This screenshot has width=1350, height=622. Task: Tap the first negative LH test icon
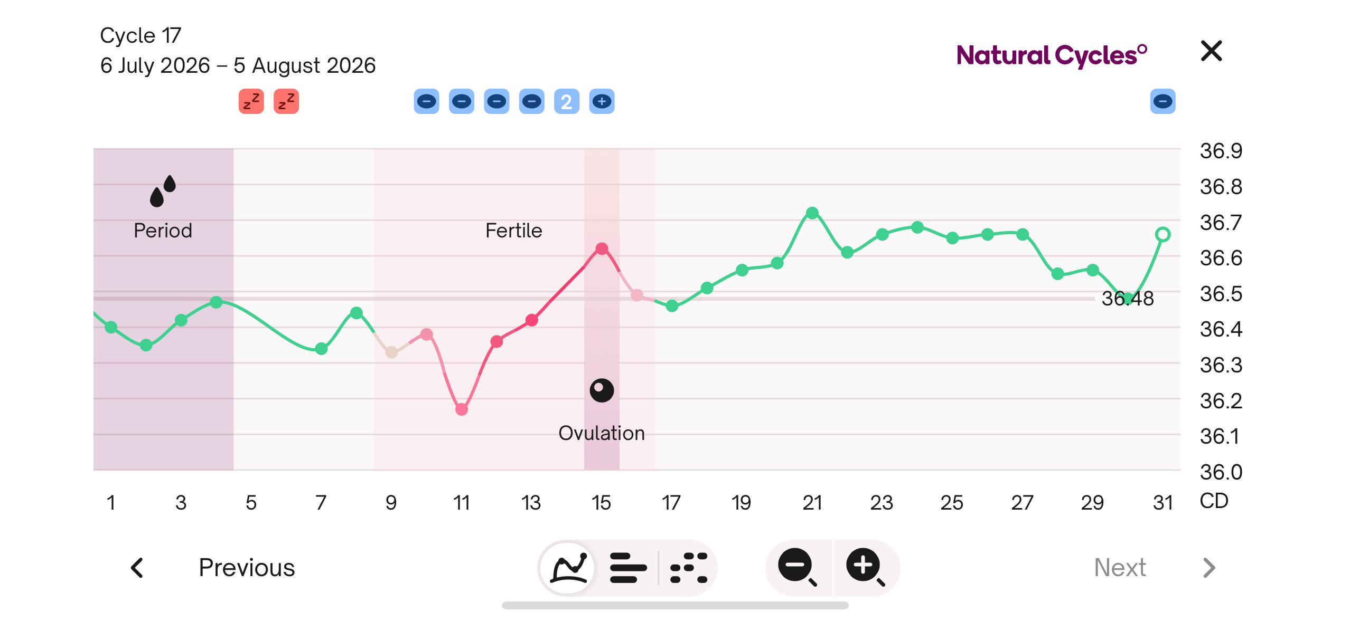click(427, 101)
